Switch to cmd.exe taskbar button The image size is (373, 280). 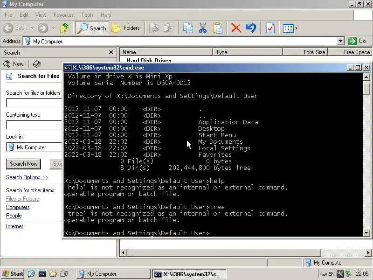point(189,274)
